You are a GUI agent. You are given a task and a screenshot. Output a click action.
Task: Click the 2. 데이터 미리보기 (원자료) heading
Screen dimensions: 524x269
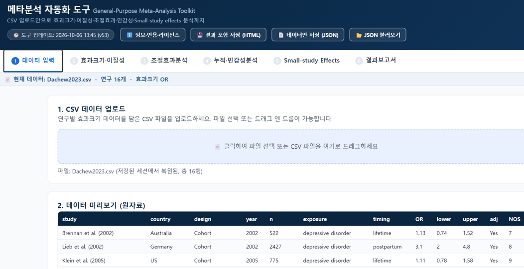[102, 205]
